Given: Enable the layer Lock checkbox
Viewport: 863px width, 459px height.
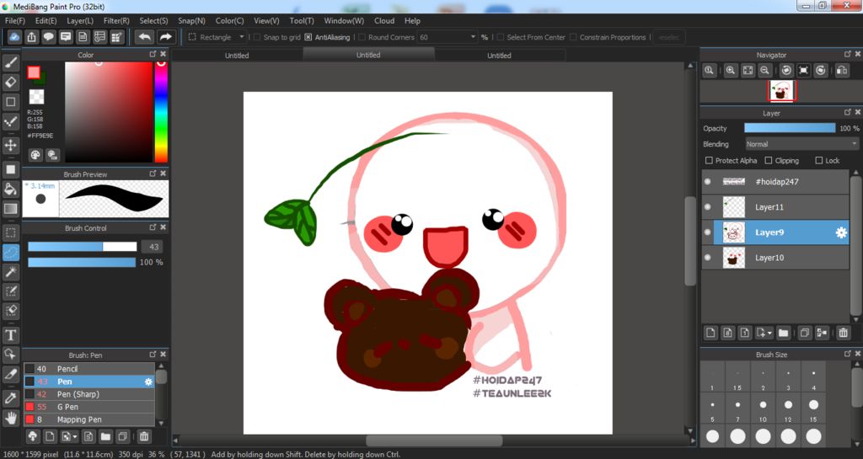Looking at the screenshot, I should (819, 160).
